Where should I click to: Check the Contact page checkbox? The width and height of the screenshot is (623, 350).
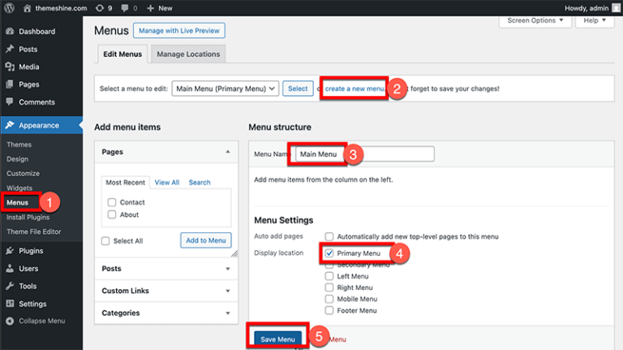point(112,202)
